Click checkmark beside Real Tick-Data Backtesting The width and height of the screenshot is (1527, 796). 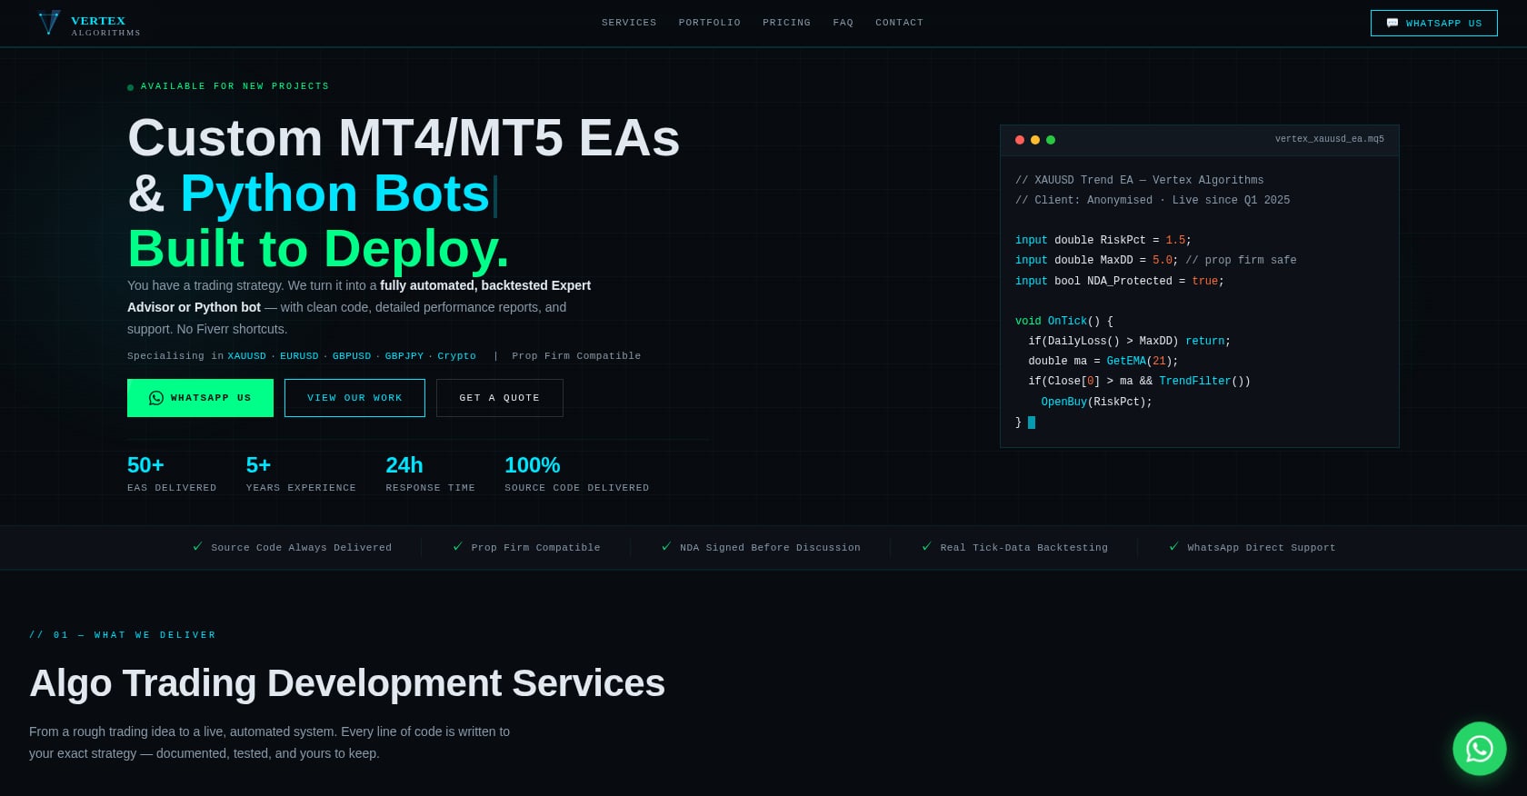pos(926,547)
